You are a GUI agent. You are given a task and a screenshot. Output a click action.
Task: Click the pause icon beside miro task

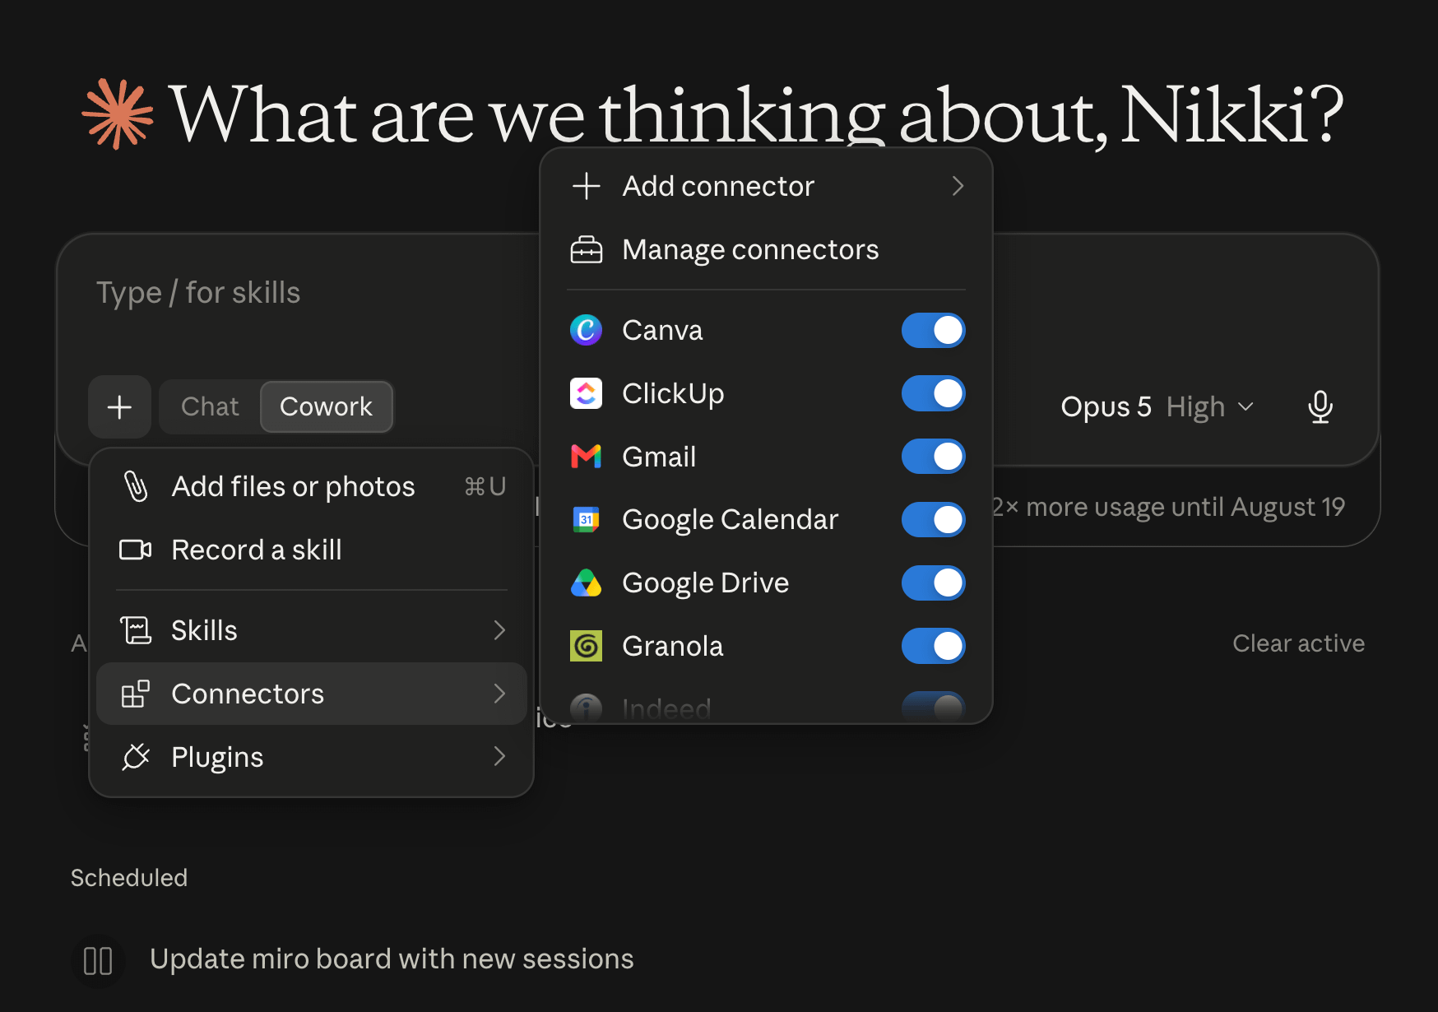pos(98,960)
